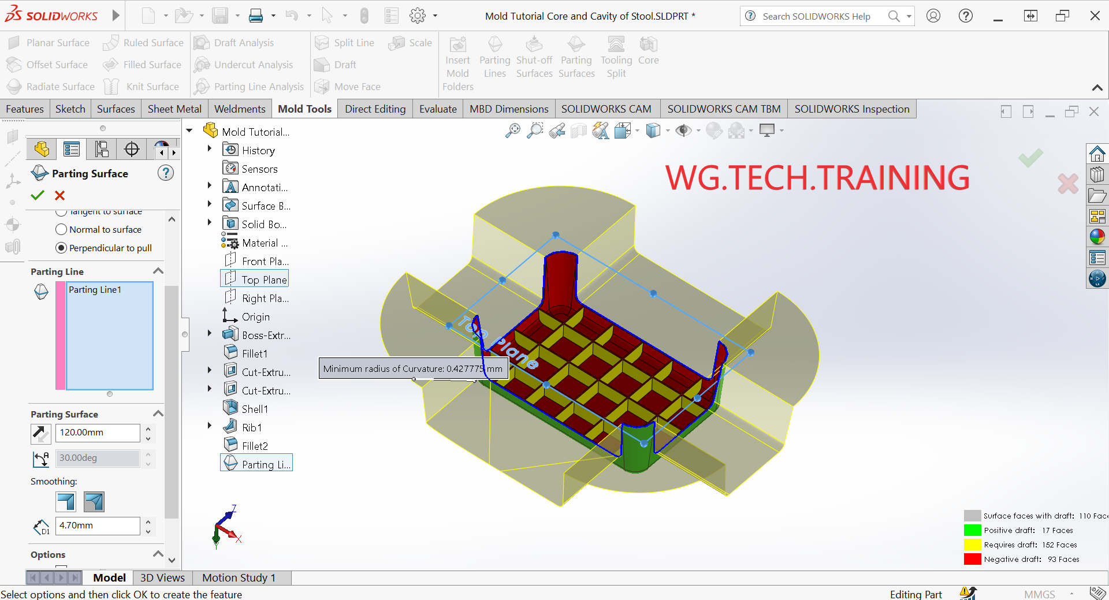1109x600 pixels.
Task: Expand the Boss-Extrude tree node
Action: click(210, 334)
